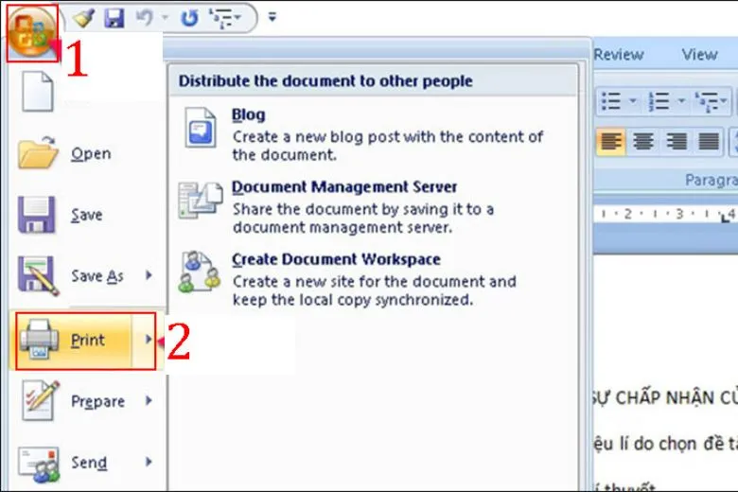The width and height of the screenshot is (738, 492).
Task: Click the Redo icon in Quick Access Toolbar
Action: [x=189, y=17]
